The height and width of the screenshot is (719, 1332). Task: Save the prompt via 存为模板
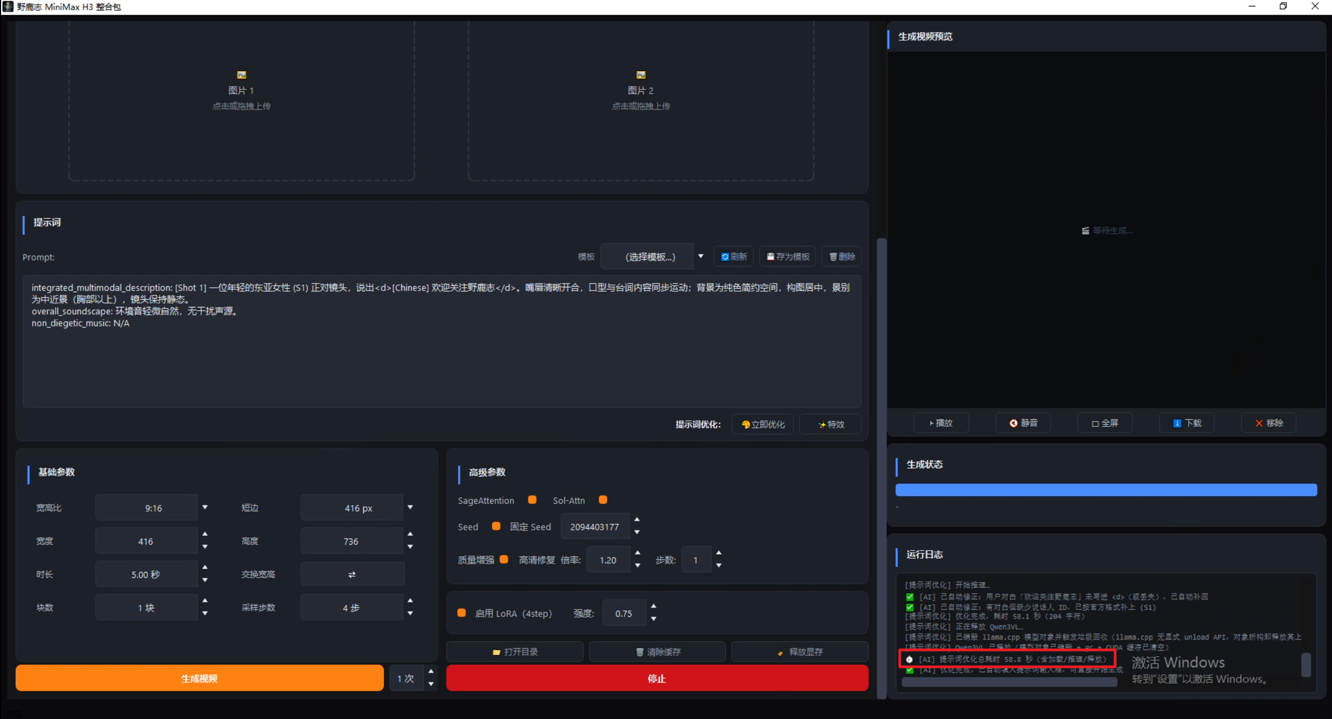[x=787, y=257]
